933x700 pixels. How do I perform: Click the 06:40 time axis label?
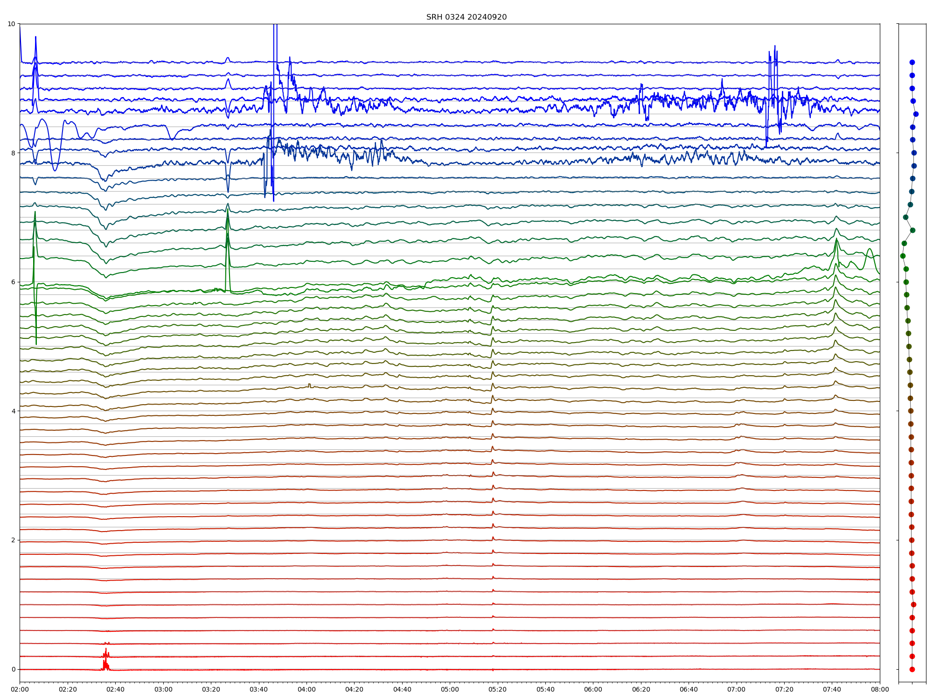(689, 689)
